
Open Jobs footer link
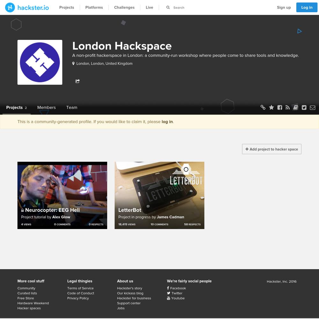(121, 308)
